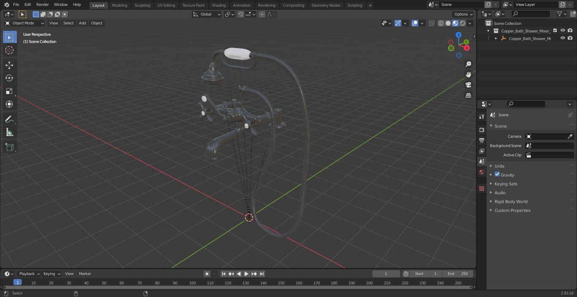Exclude Copper_Bath_Shower_Mixer collection from view layer

tap(555, 31)
